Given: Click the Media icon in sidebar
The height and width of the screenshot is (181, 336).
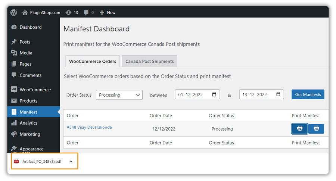Looking at the screenshot, I should (14, 53).
